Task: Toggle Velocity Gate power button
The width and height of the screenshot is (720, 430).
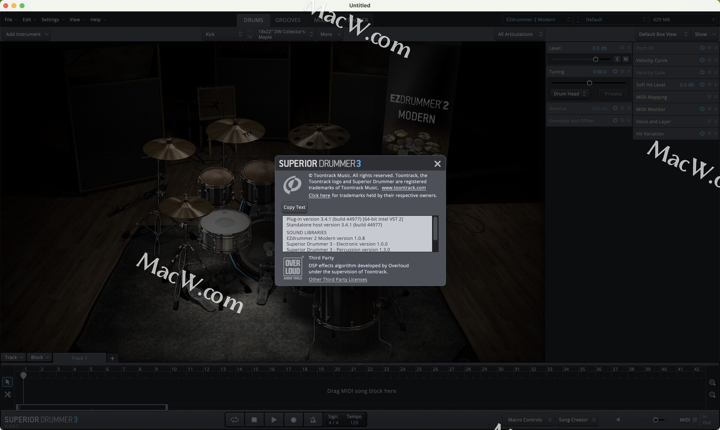Action: [702, 72]
